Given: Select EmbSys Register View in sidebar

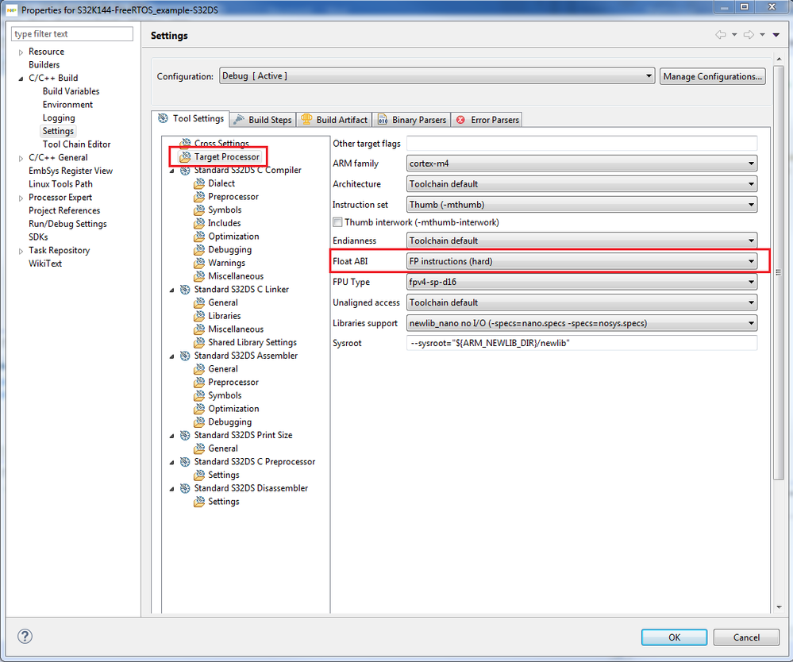Looking at the screenshot, I should 71,171.
